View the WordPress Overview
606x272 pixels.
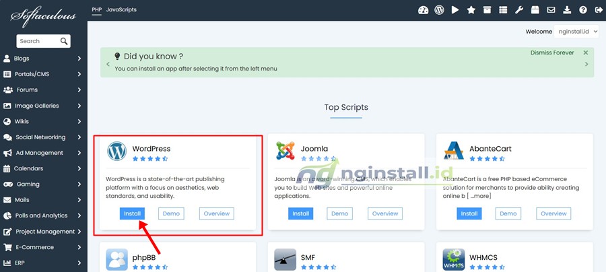click(x=217, y=213)
